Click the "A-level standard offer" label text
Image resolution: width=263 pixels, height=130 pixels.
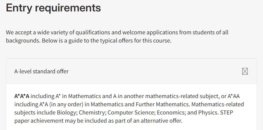[x=42, y=71]
